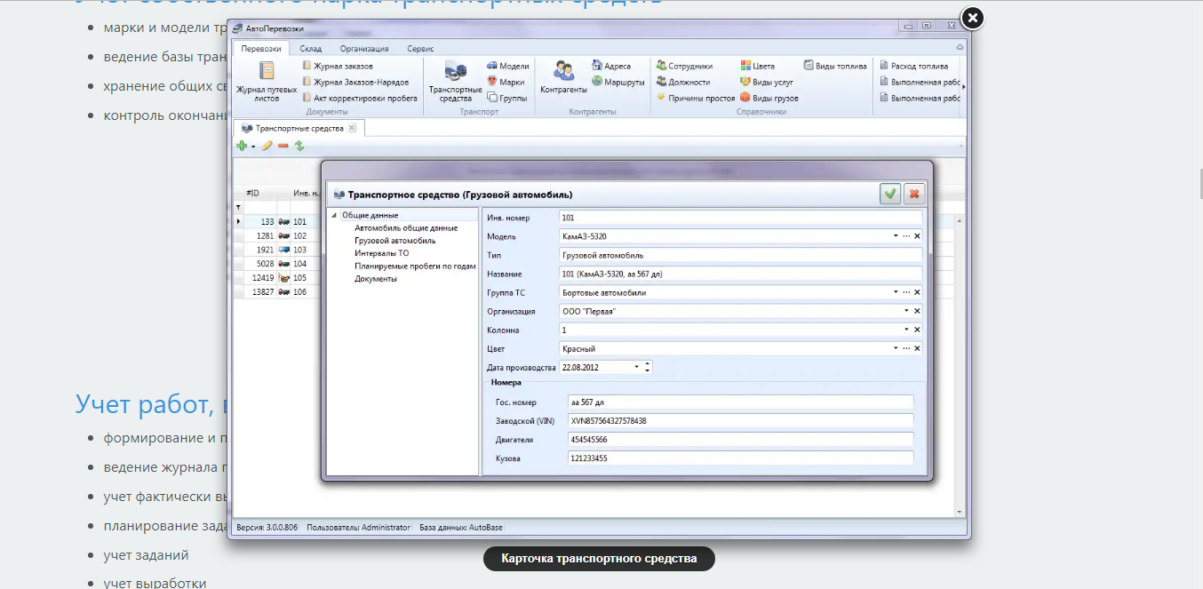Image resolution: width=1203 pixels, height=589 pixels.
Task: Expand the Модель dropdown
Action: pyautogui.click(x=896, y=236)
